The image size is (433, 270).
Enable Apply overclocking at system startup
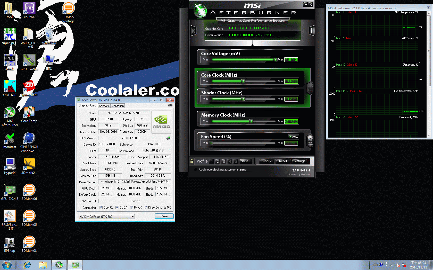pyautogui.click(x=196, y=170)
